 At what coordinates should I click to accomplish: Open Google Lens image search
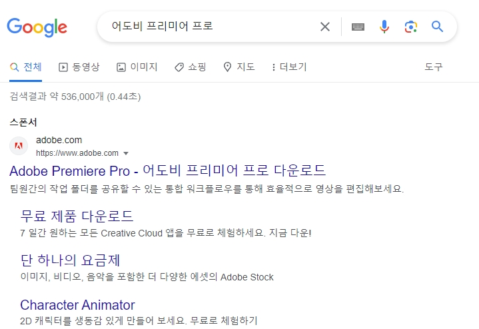[x=411, y=27]
